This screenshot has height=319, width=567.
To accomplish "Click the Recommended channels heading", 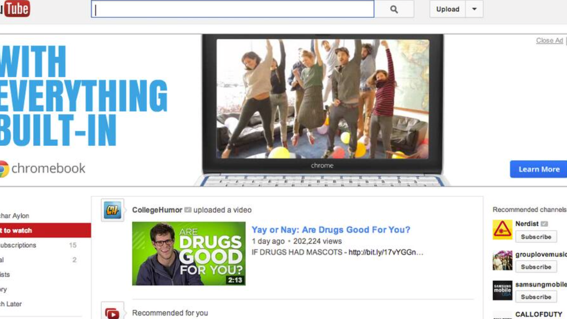I will click(x=530, y=209).
